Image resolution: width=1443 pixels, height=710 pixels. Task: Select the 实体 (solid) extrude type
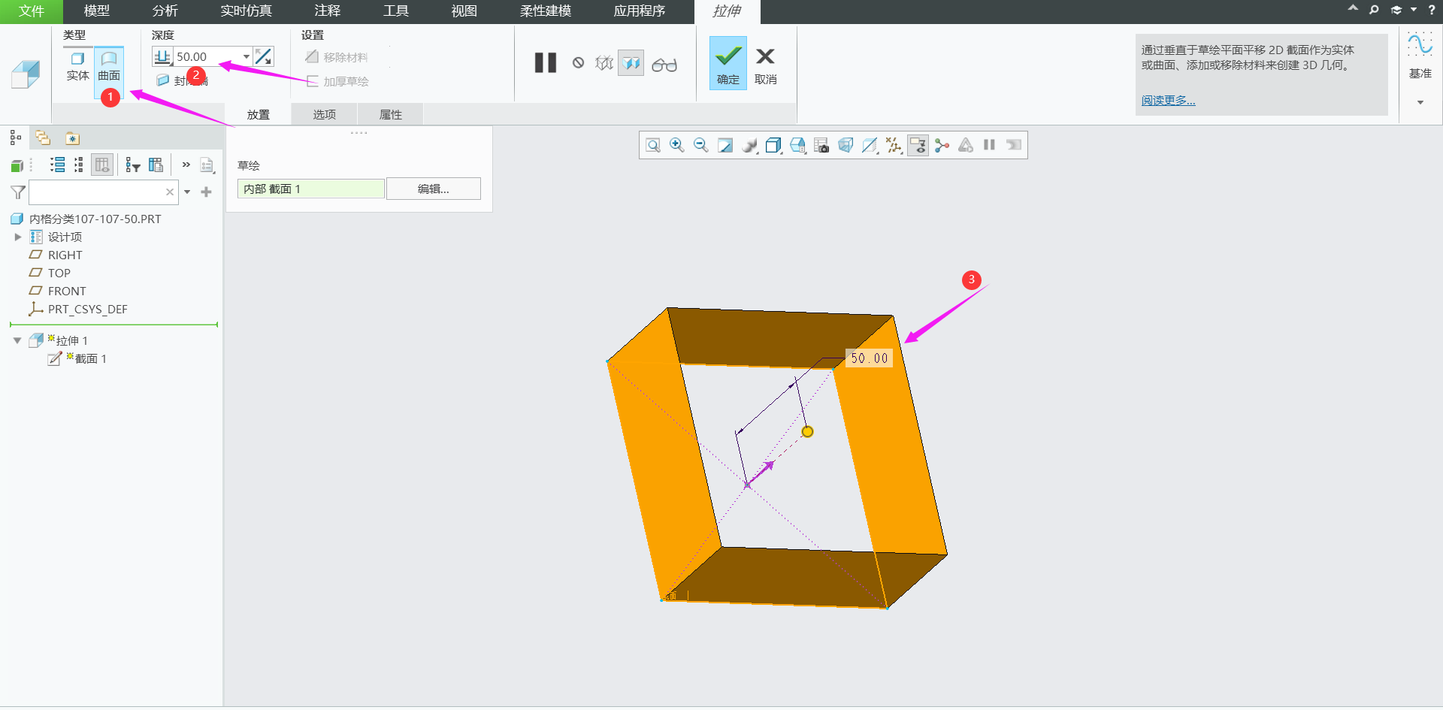(77, 65)
